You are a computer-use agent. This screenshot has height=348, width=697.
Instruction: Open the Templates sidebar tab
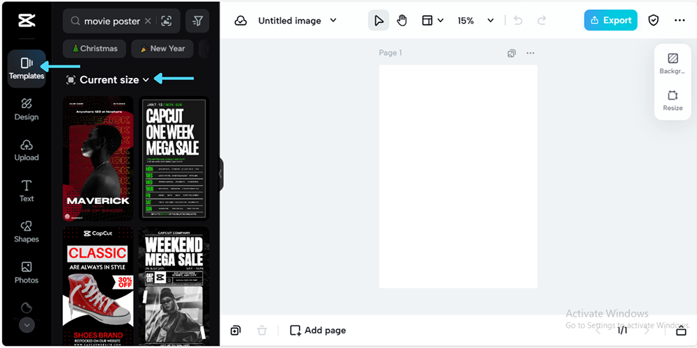(x=26, y=69)
